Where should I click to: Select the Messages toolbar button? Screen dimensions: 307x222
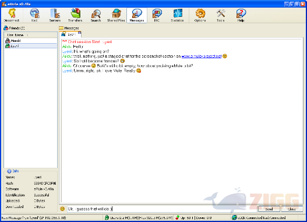pos(137,15)
